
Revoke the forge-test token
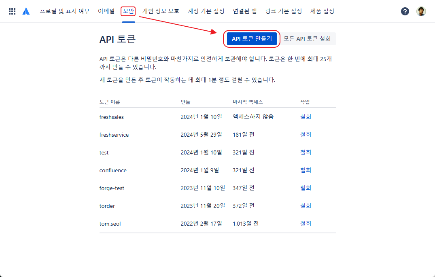click(x=306, y=188)
